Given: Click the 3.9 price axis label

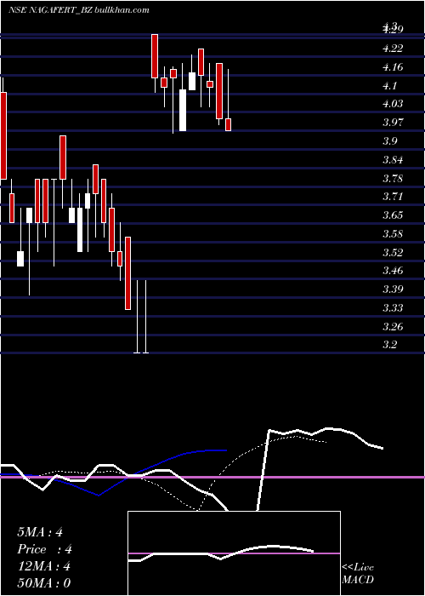Looking at the screenshot, I should pos(389,141).
